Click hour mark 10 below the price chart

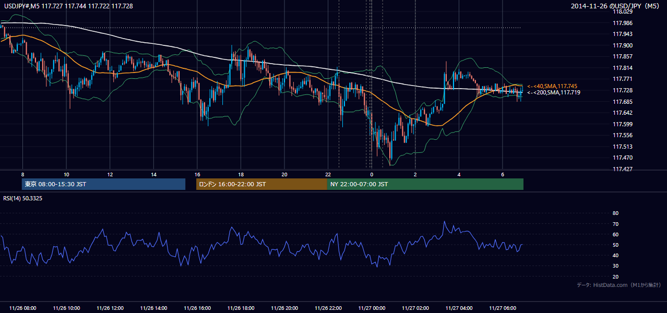(66, 174)
